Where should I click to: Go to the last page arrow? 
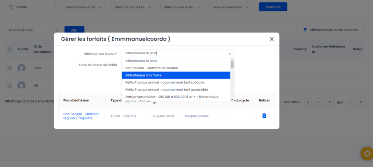pyautogui.click(x=361, y=102)
